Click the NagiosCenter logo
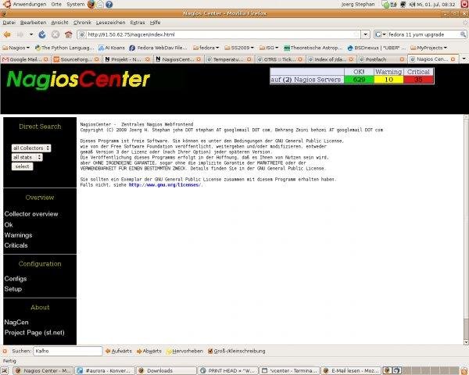This screenshot has width=469, height=375. [x=78, y=80]
